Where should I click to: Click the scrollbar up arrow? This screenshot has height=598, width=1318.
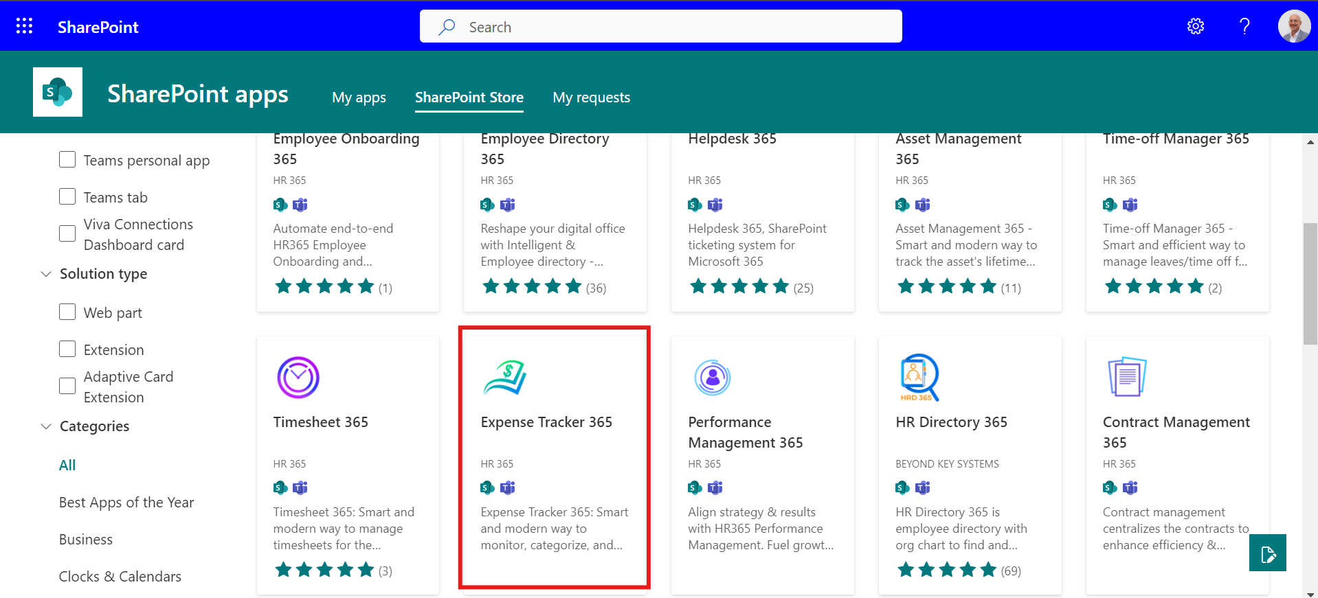1310,142
